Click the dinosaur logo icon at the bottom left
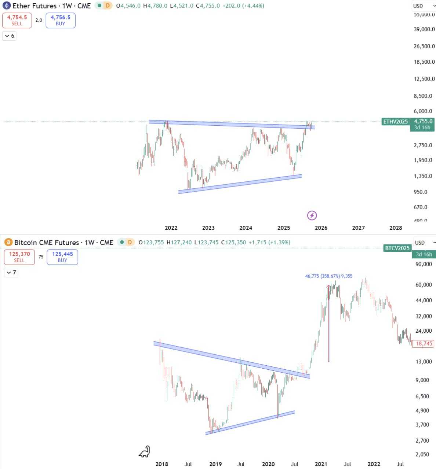The image size is (436, 469). (x=145, y=452)
